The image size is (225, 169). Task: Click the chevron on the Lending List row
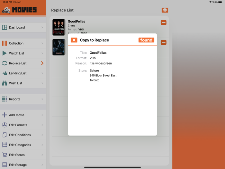pos(42,73)
